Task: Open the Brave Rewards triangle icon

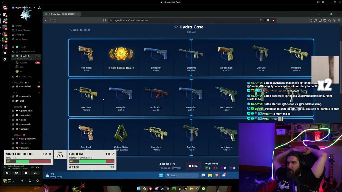Action: (273, 20)
